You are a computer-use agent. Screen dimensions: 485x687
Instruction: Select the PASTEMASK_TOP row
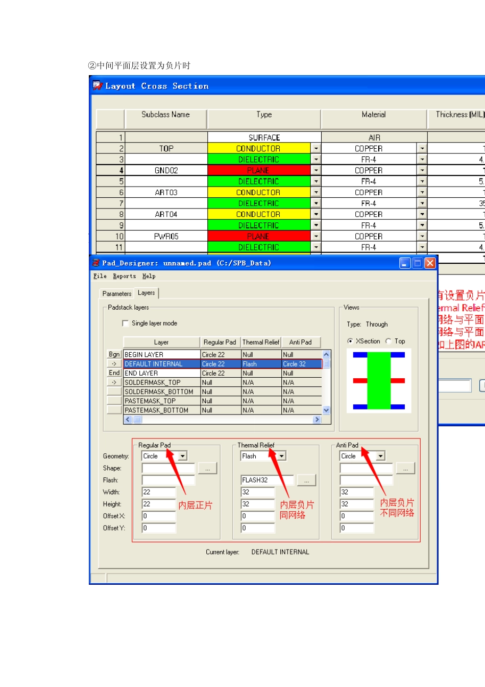coord(223,401)
